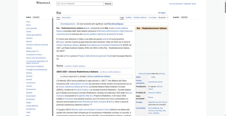Go to Innovazione e ricerca index entry
The image size is (226, 116).
click(34, 55)
